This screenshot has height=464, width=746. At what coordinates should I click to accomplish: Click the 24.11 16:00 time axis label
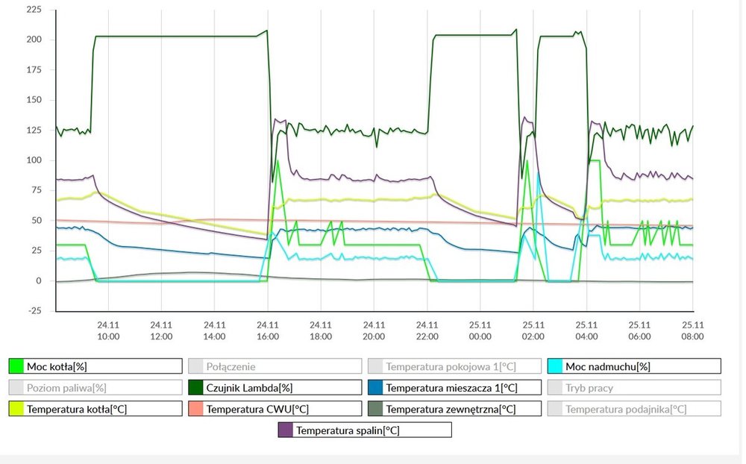(268, 330)
